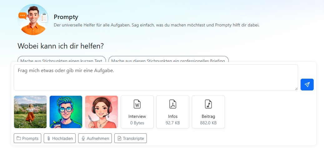This screenshot has width=324, height=148.
Task: Click the document icon on Transkripte
Action: coord(119,138)
